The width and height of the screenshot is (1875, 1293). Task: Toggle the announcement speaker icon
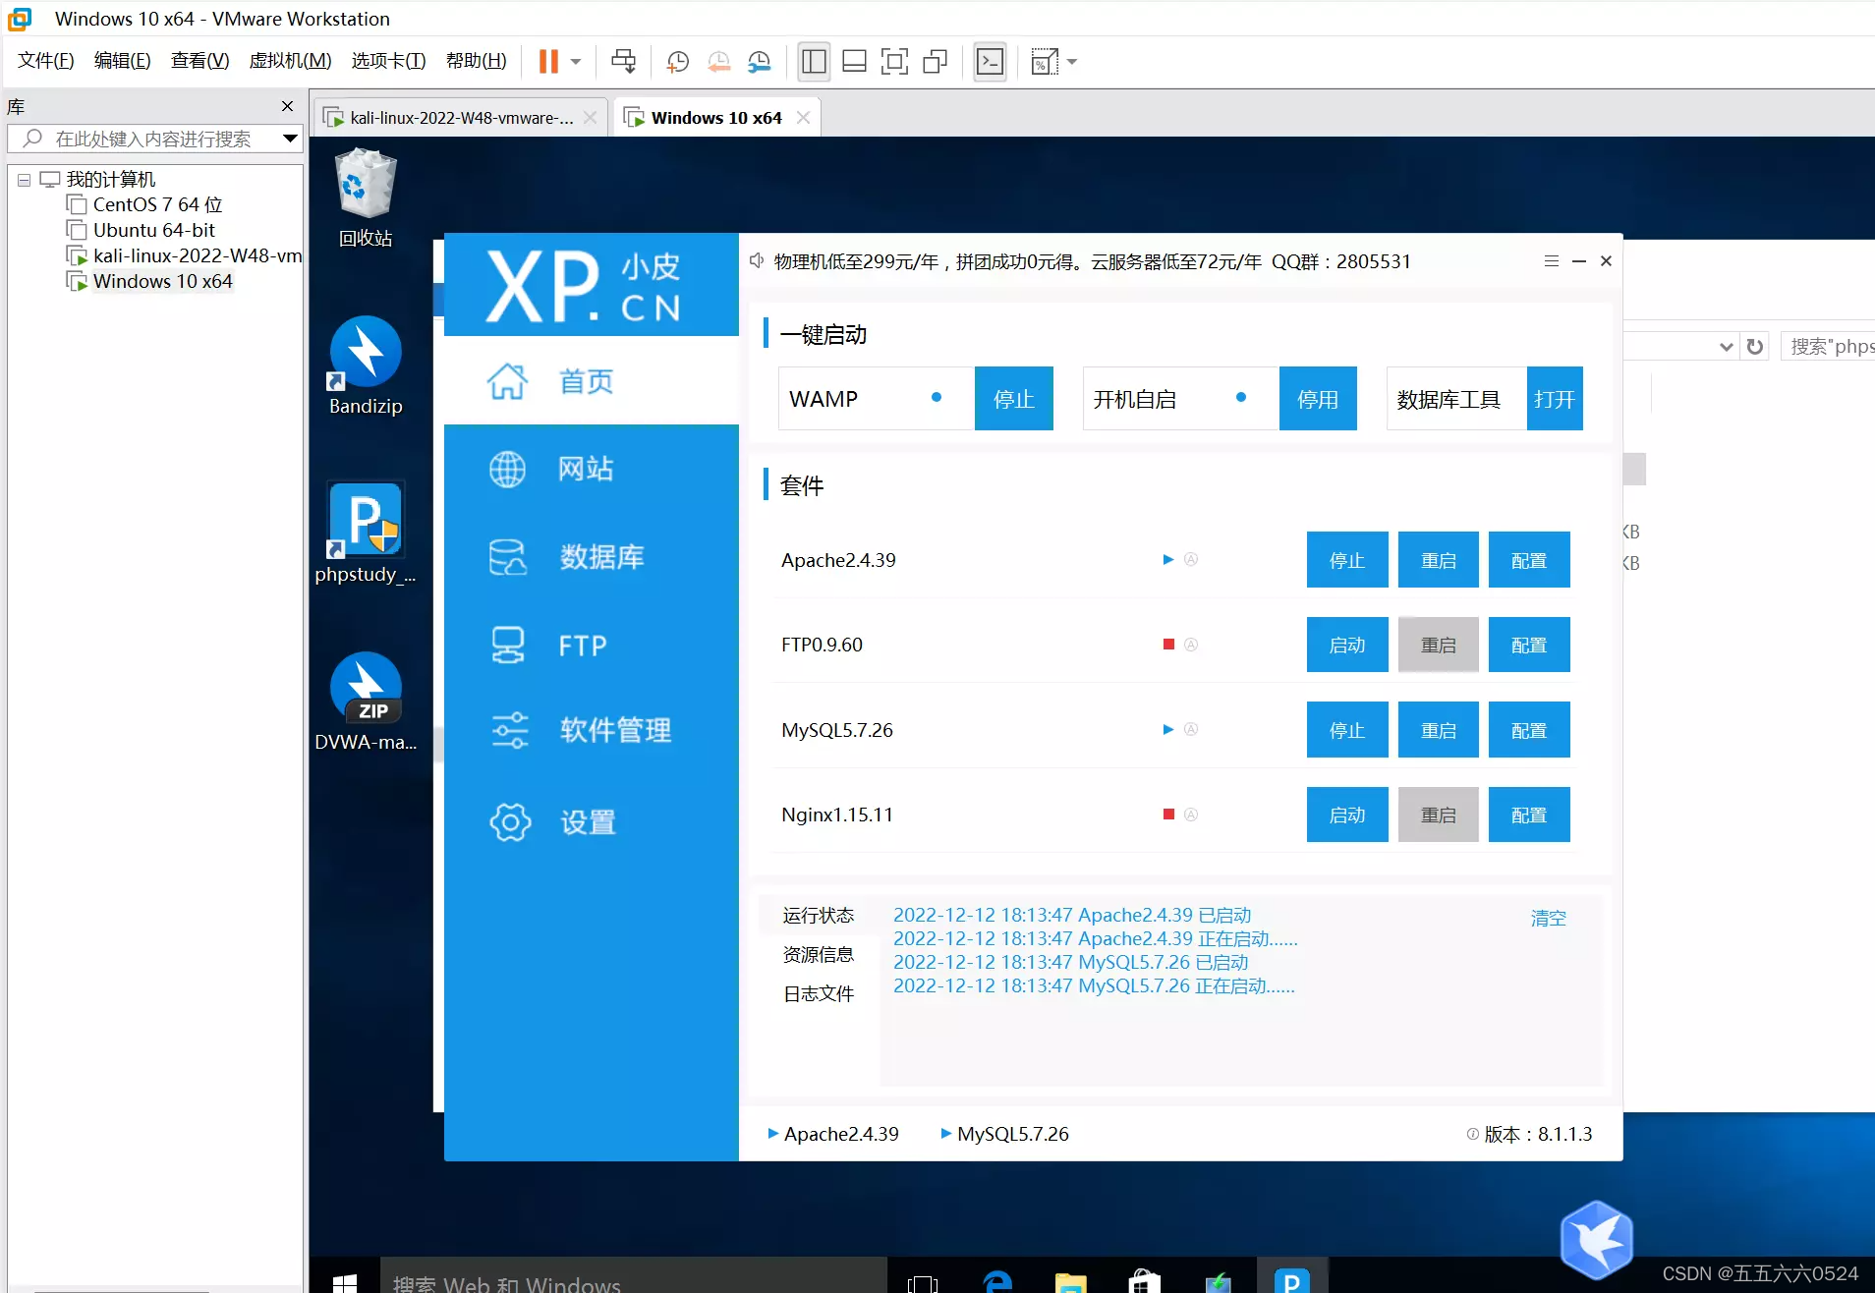pyautogui.click(x=756, y=261)
